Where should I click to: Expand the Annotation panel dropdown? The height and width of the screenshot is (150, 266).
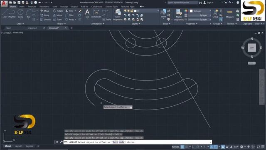(98, 24)
